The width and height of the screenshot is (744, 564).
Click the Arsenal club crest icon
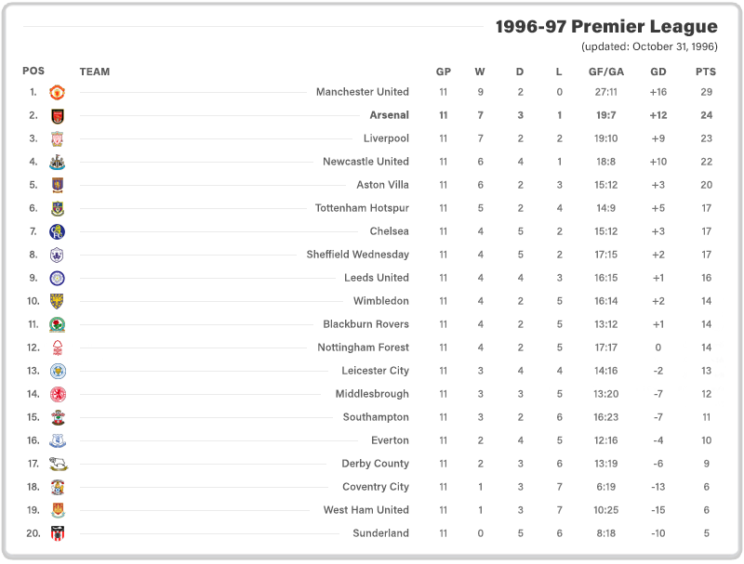tap(58, 115)
